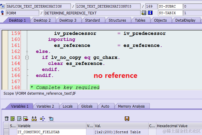This screenshot has height=135, width=202.
Task: Click the 'endif.' statement on line 165
Action: click(51, 69)
